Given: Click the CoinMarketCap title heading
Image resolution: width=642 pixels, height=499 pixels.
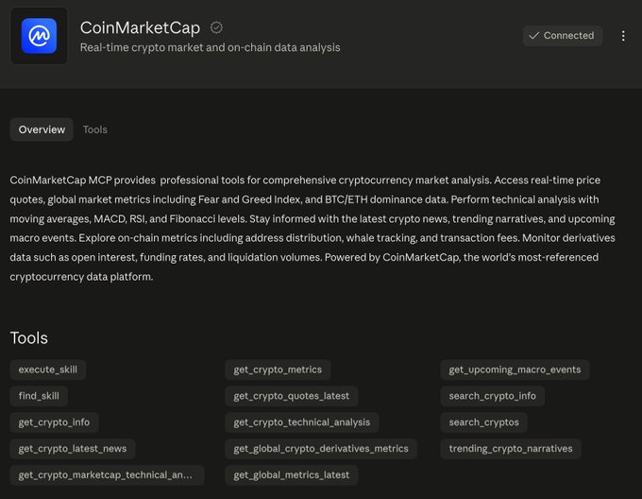Looking at the screenshot, I should (140, 27).
